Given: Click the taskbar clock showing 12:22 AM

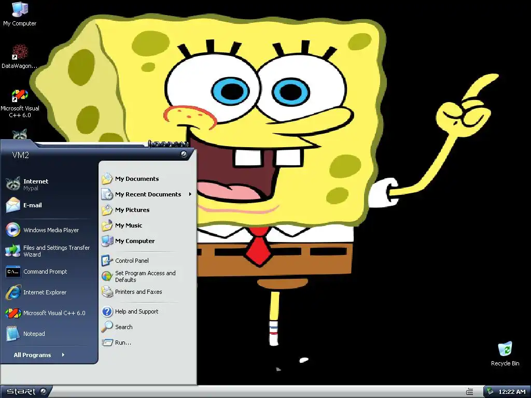Looking at the screenshot, I should pyautogui.click(x=512, y=392).
